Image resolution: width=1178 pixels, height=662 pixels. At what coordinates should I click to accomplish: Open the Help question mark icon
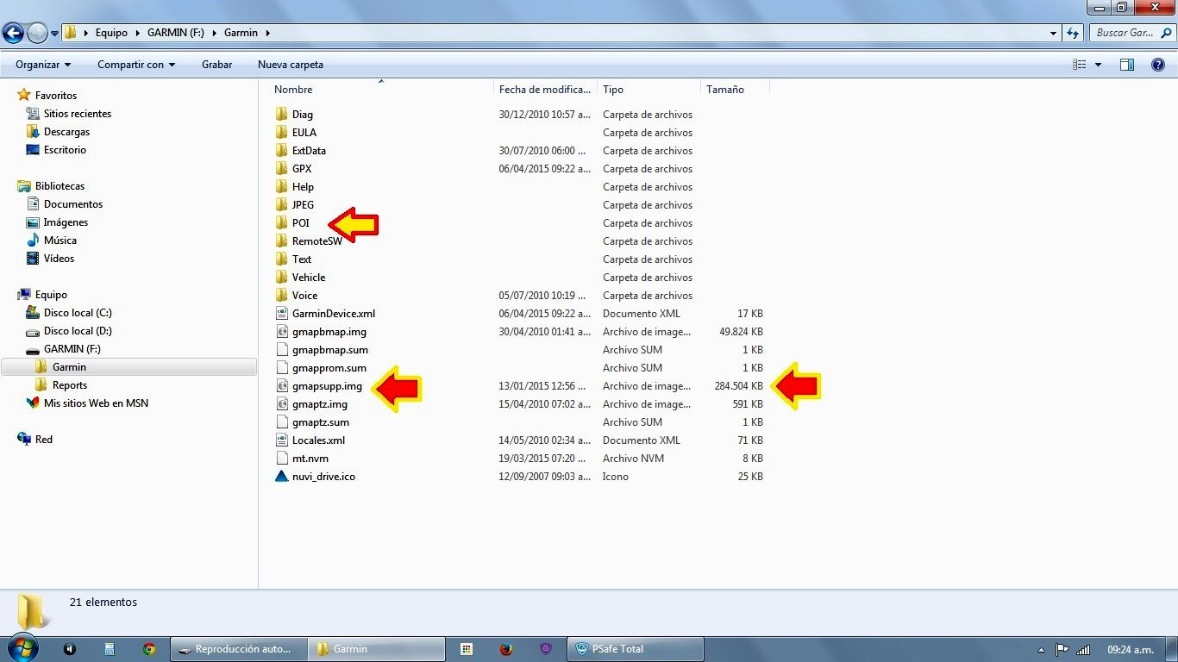pyautogui.click(x=1158, y=65)
